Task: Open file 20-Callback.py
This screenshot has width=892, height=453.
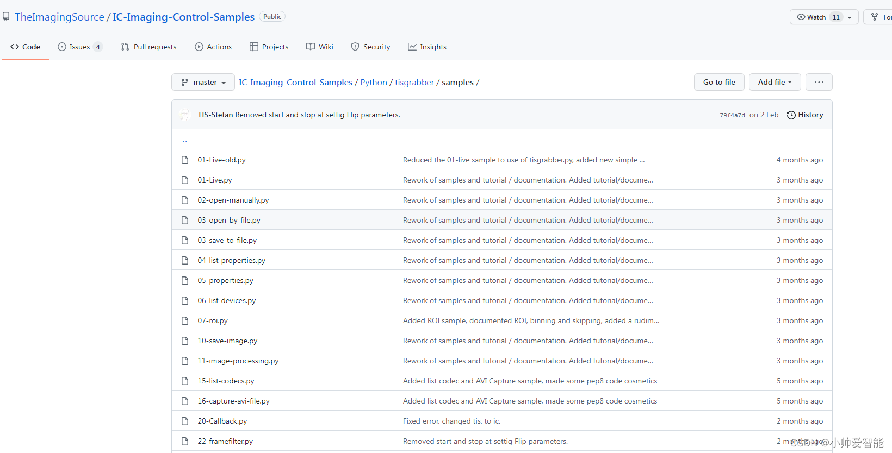Action: (222, 421)
